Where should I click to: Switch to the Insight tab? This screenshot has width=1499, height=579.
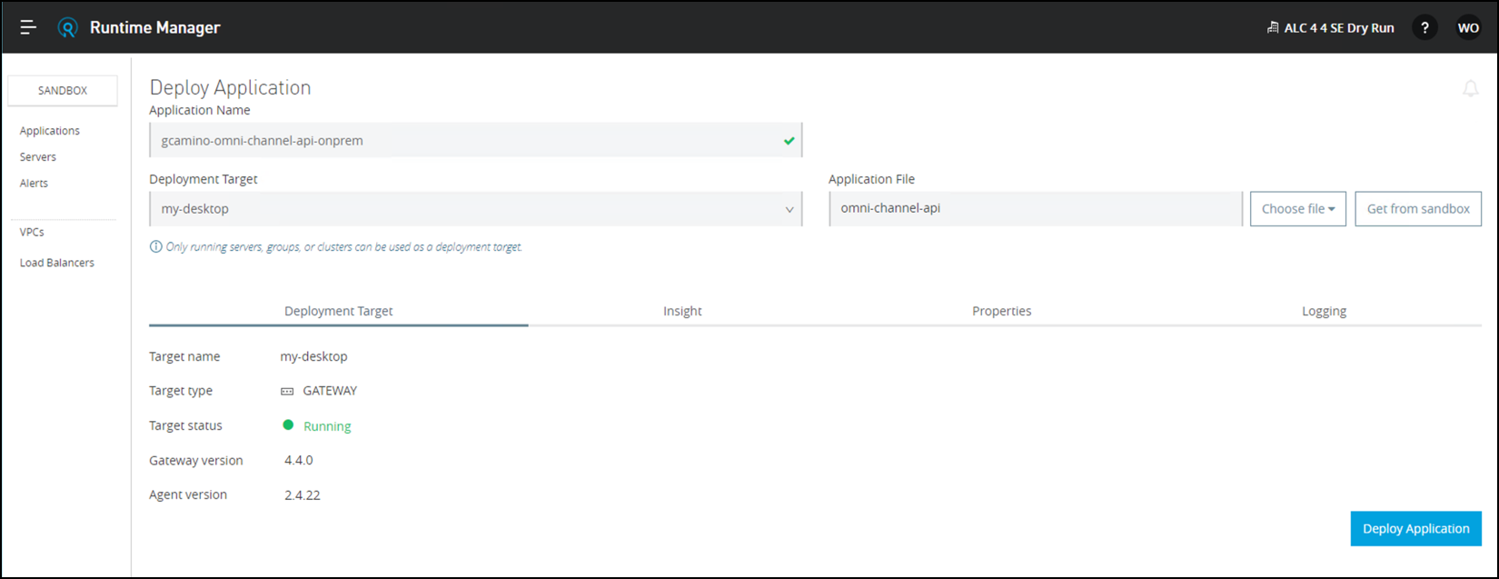pos(682,311)
